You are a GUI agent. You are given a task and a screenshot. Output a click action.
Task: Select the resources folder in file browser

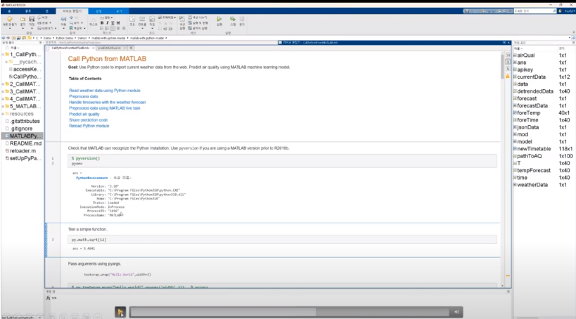(21, 114)
